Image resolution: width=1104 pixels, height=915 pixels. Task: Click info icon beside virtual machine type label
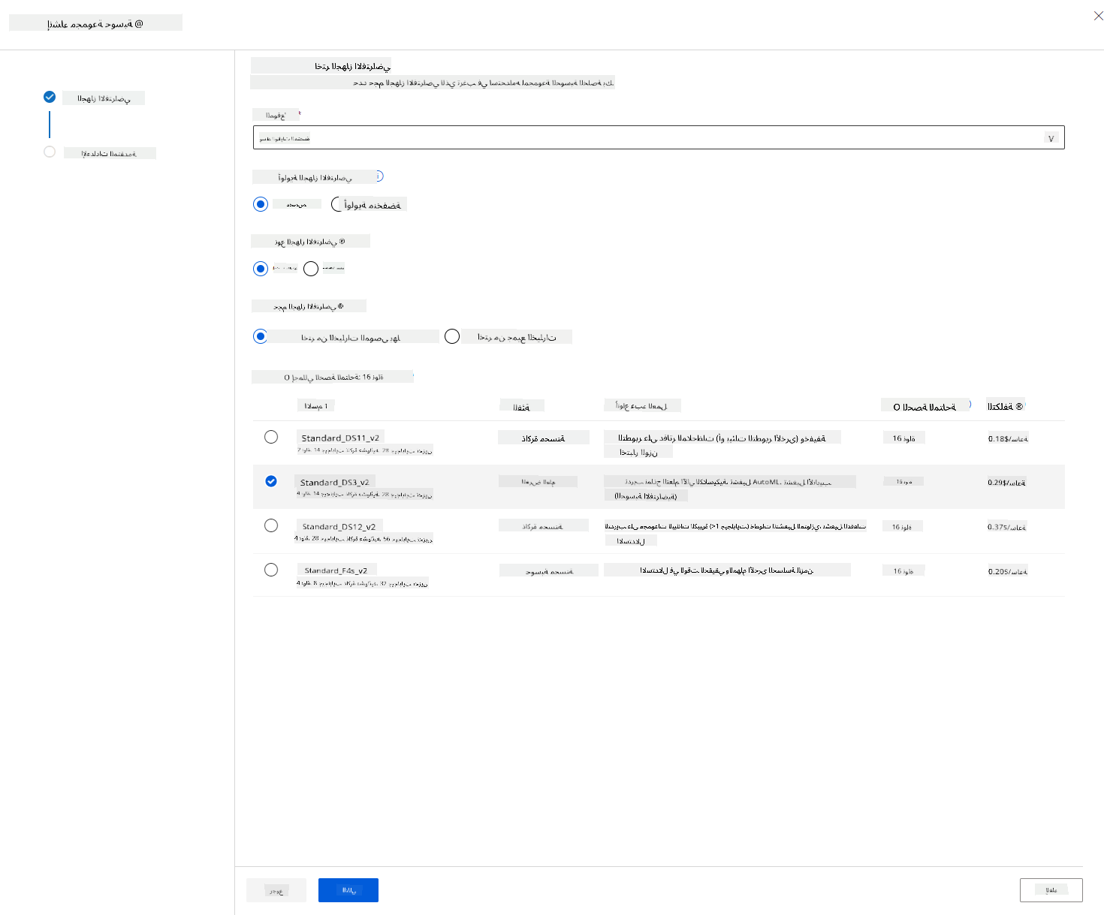coord(342,242)
